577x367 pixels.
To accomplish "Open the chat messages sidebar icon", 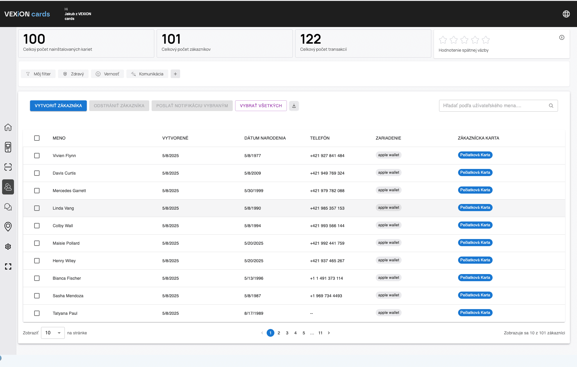I will point(8,207).
